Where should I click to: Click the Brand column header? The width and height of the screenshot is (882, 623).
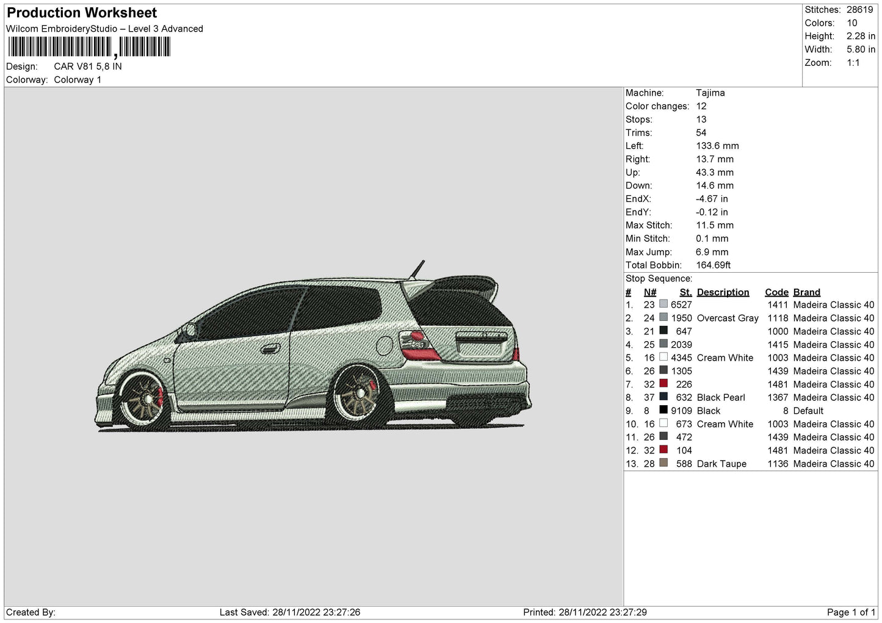806,292
